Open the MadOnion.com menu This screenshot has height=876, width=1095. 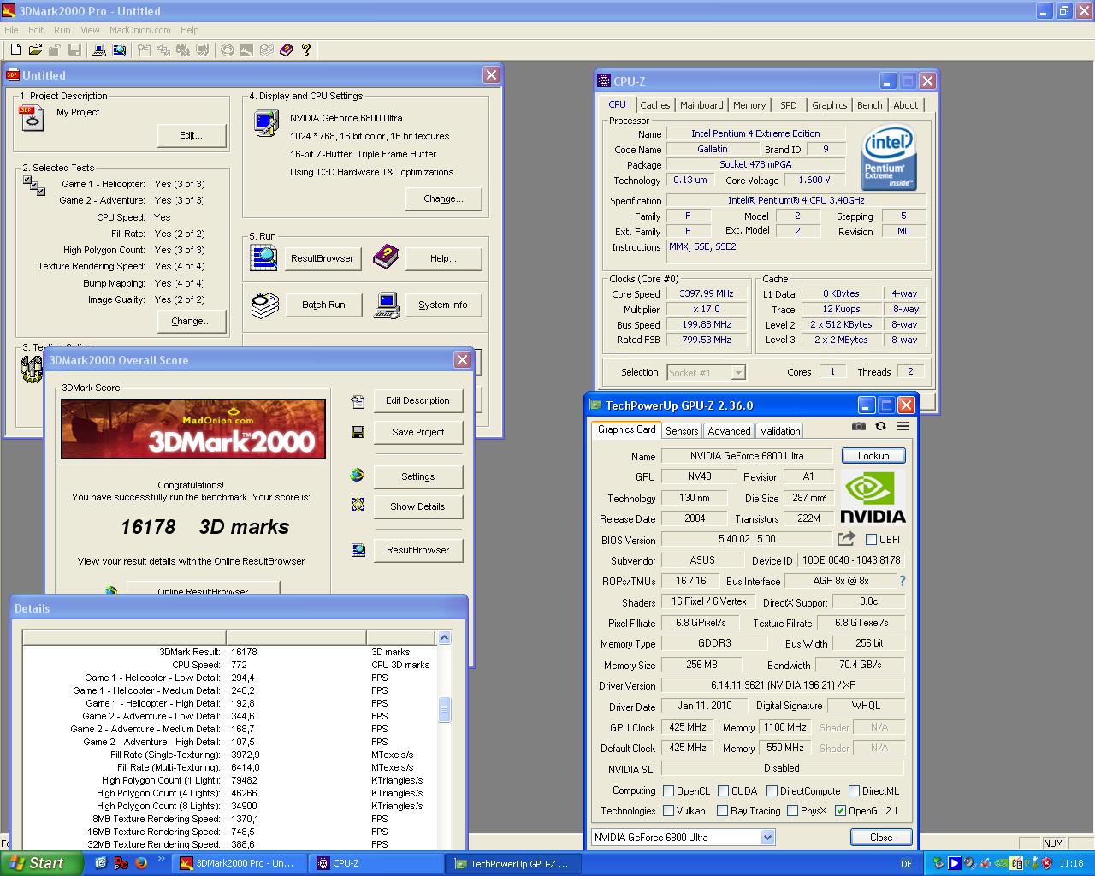[x=139, y=30]
